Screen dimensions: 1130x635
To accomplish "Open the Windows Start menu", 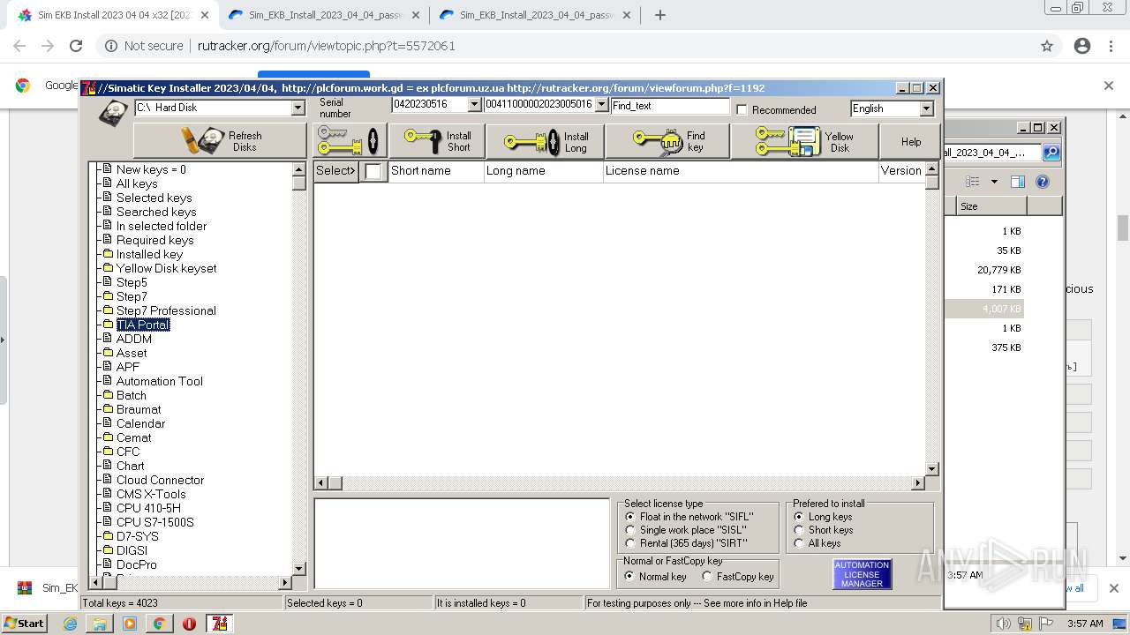I will [x=24, y=624].
